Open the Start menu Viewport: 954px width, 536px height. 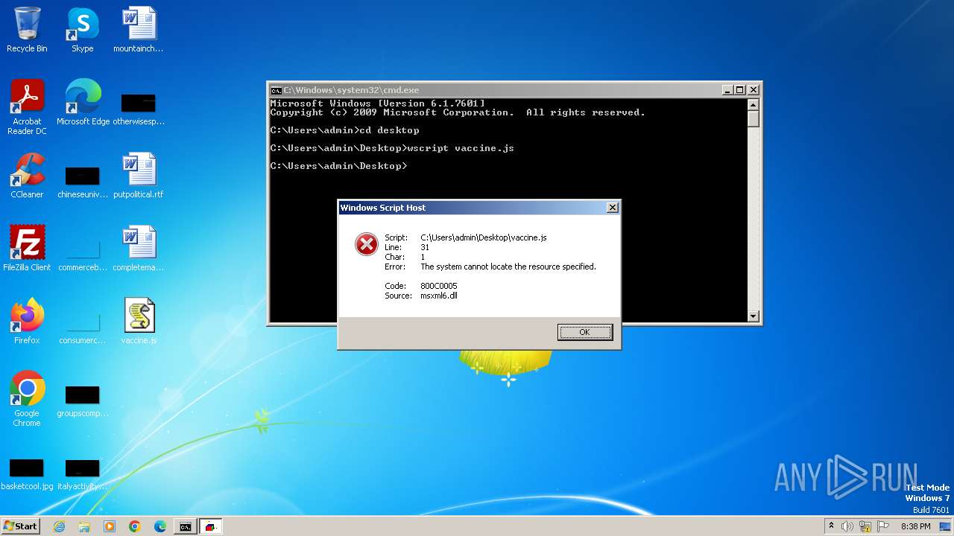click(20, 526)
